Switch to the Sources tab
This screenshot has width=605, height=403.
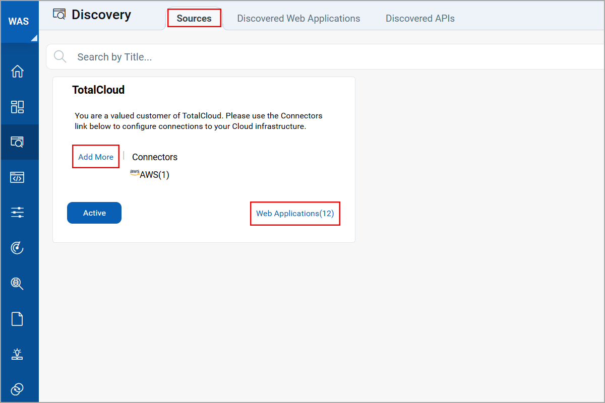click(x=194, y=19)
